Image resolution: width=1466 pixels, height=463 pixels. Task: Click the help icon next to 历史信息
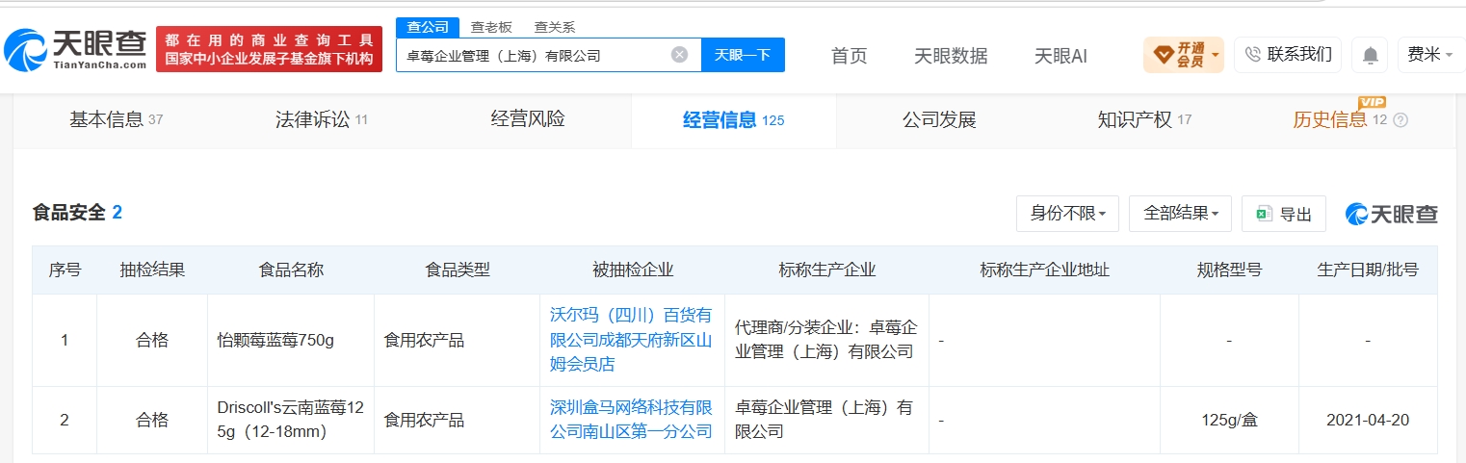click(1401, 120)
